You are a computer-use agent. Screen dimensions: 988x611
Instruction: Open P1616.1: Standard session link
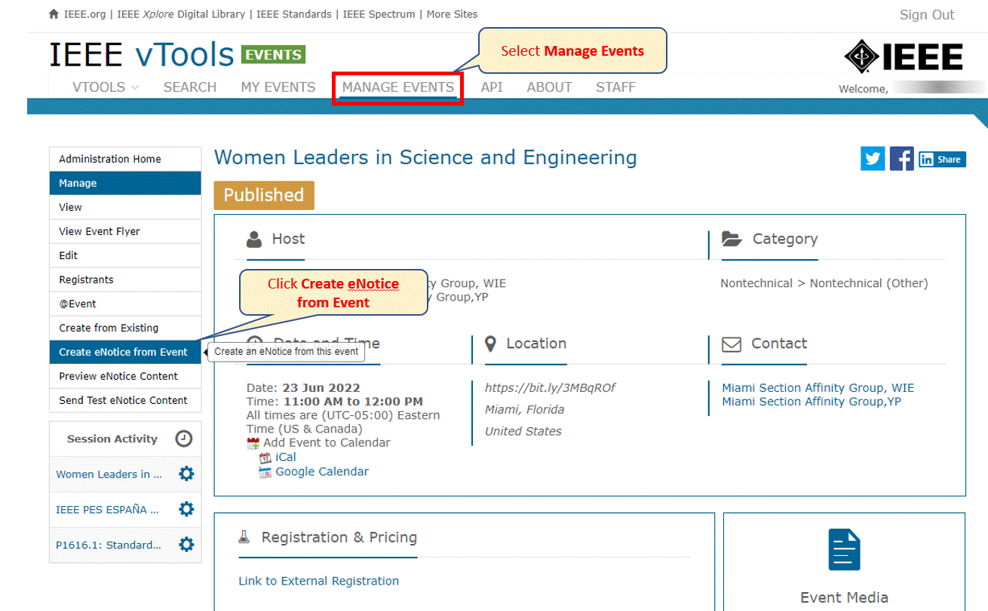coord(109,545)
